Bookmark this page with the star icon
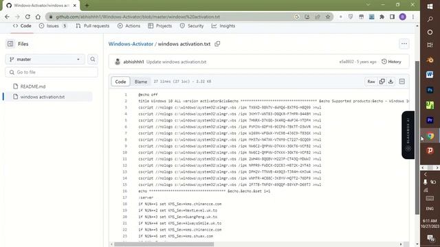 coord(328,16)
